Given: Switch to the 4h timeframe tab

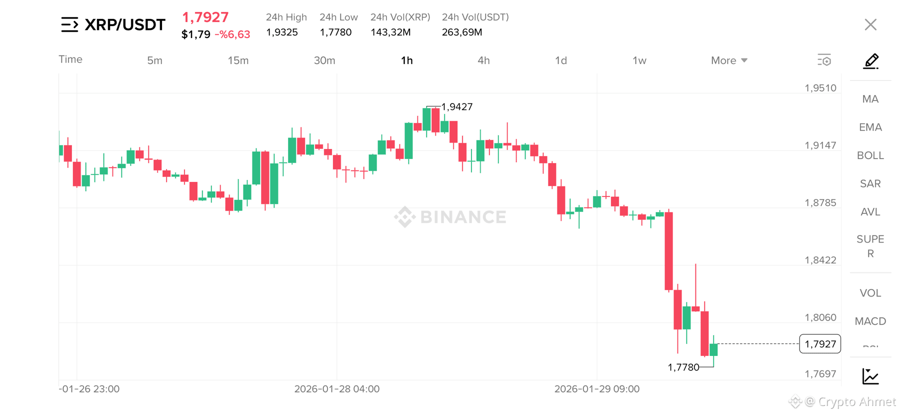Looking at the screenshot, I should [483, 60].
